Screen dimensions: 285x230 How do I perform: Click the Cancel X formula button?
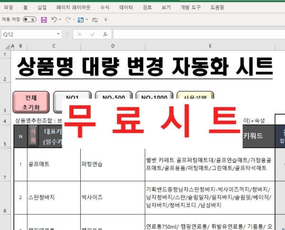pos(79,34)
